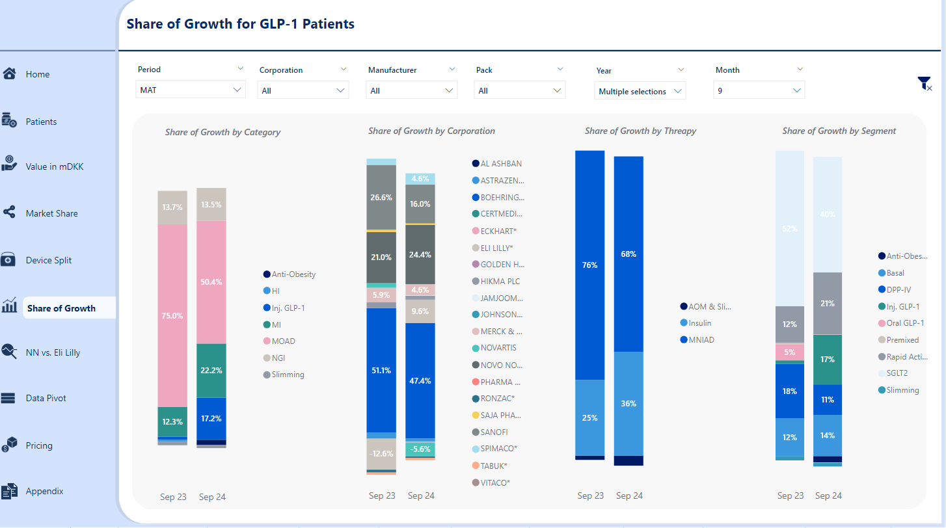Open Patients page via its sidebar icon
Image resolution: width=946 pixels, height=528 pixels.
[9, 120]
